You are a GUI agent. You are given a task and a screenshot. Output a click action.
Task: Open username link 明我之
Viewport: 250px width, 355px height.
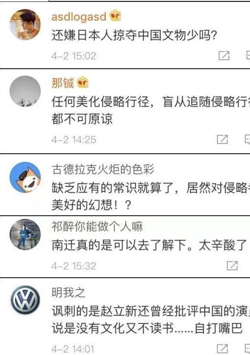(68, 293)
